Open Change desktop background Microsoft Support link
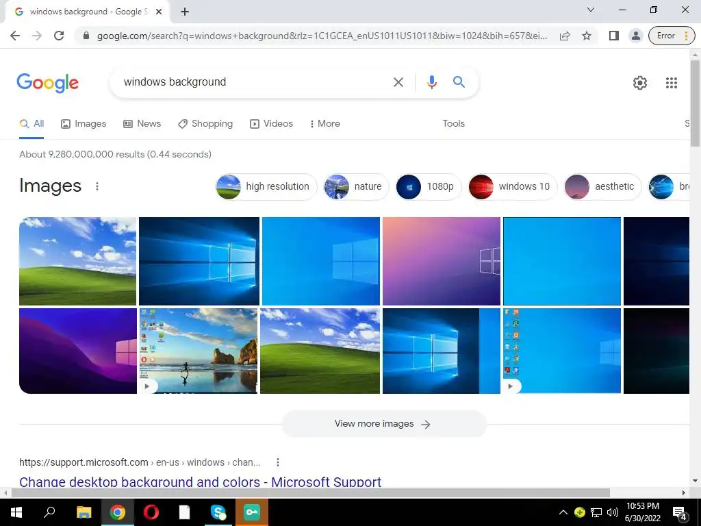The height and width of the screenshot is (526, 701). click(201, 482)
